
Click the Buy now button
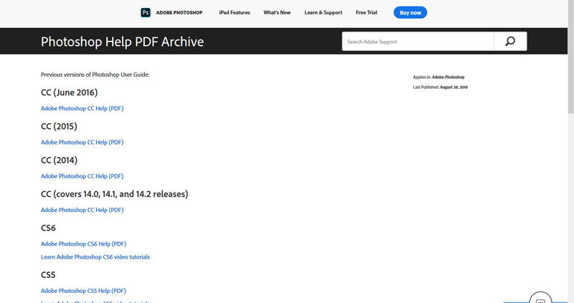click(410, 12)
